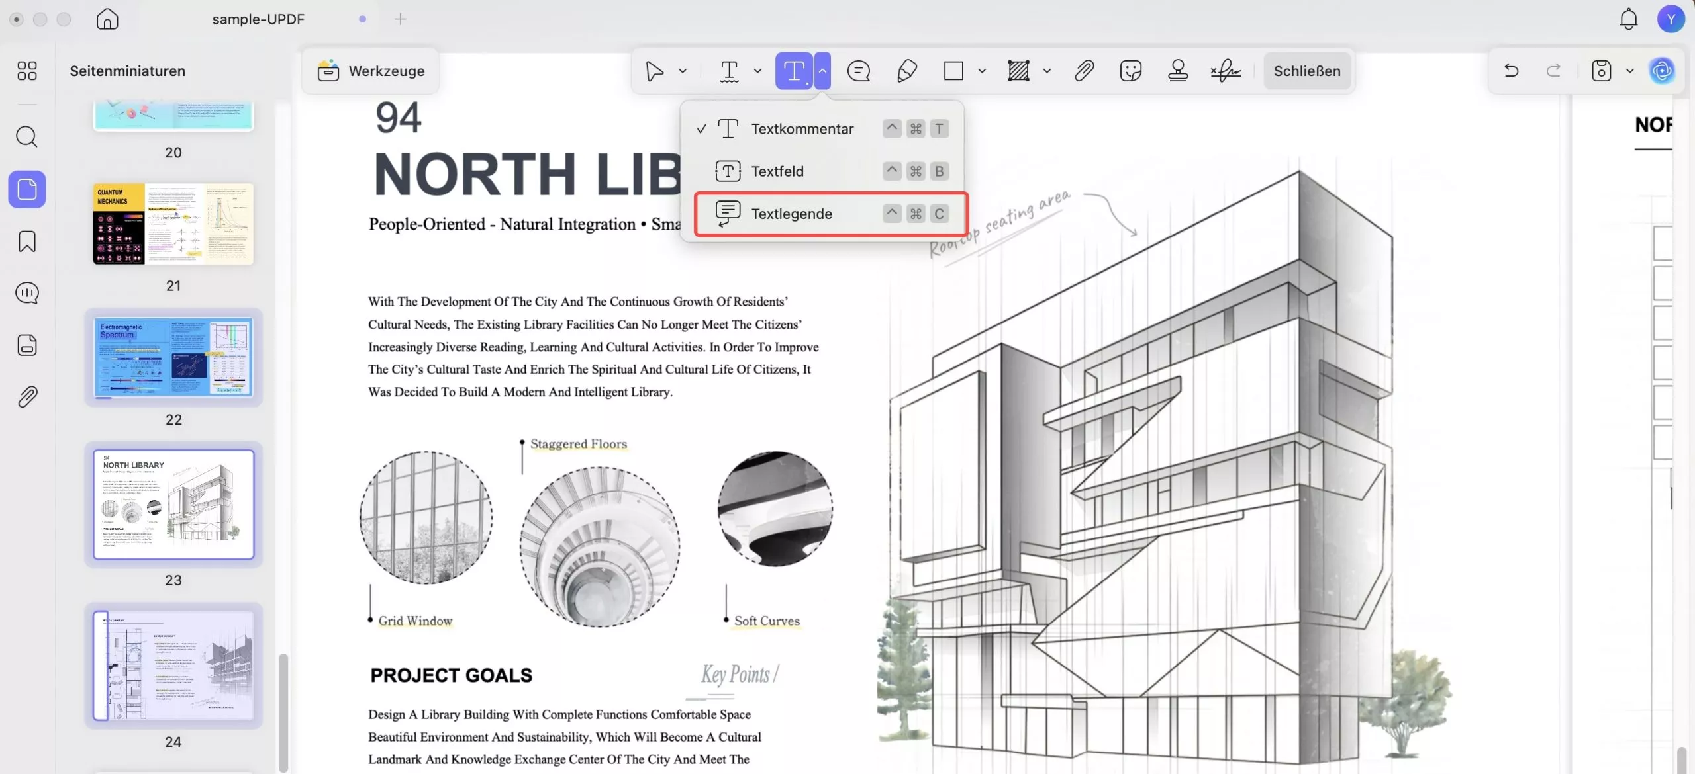Choose the checked Textkommentar option

pyautogui.click(x=802, y=129)
